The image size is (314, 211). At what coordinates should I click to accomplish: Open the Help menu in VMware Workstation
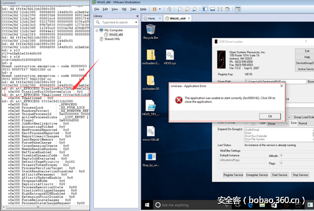point(143,9)
